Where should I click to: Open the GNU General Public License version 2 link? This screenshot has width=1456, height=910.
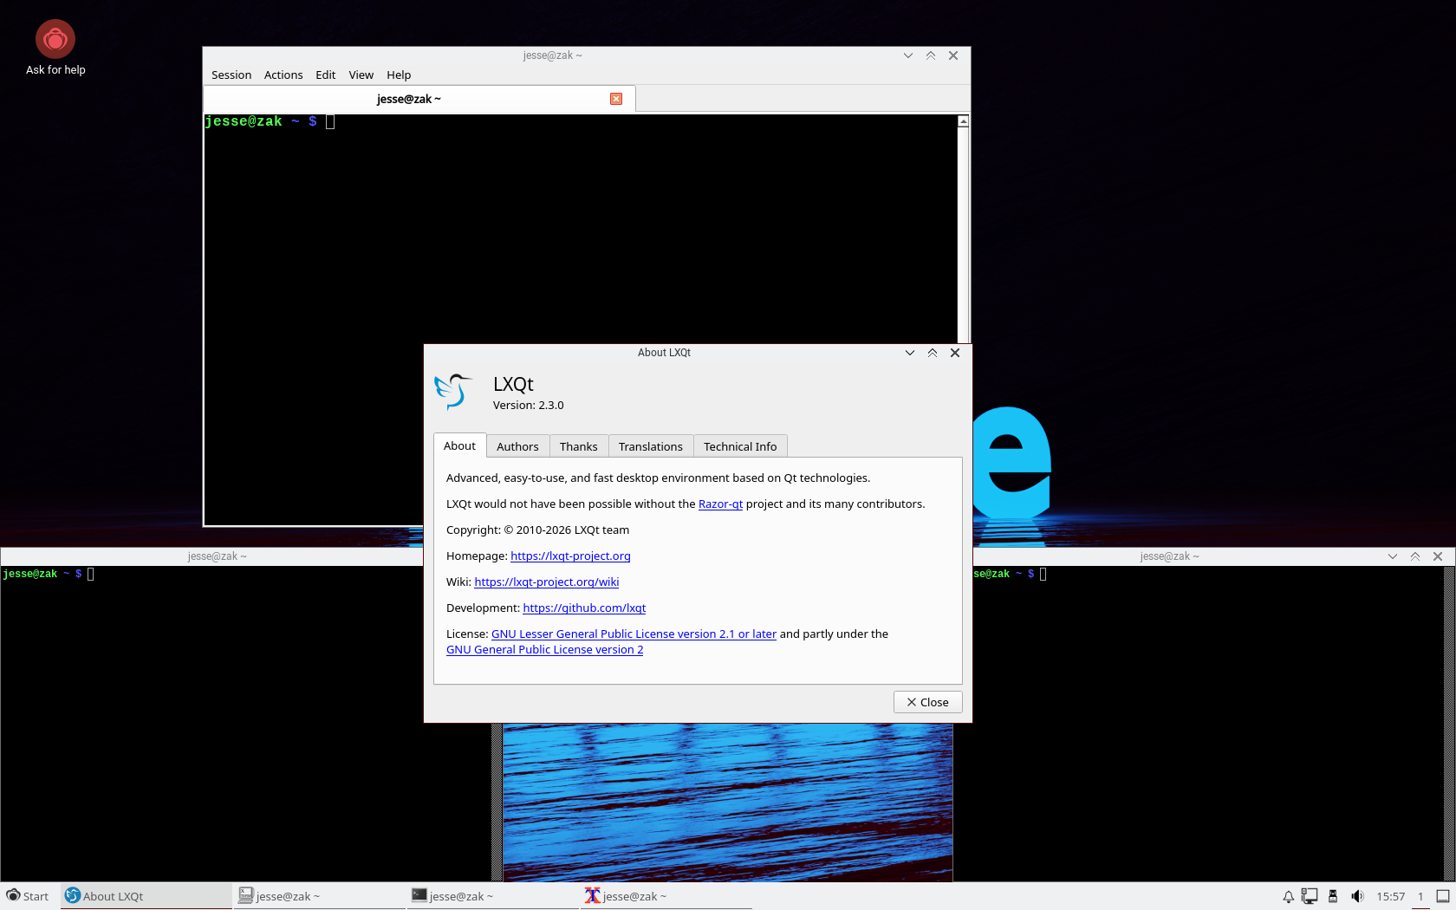click(544, 650)
